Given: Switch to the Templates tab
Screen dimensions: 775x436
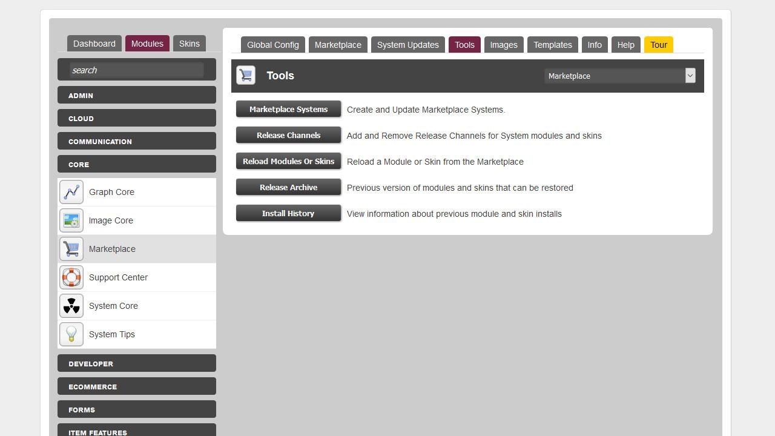Looking at the screenshot, I should (553, 45).
